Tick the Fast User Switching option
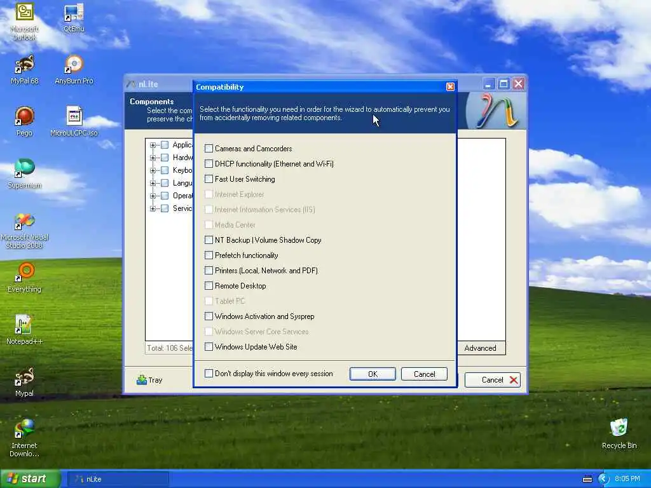Screen dimensions: 651x488 pos(209,179)
